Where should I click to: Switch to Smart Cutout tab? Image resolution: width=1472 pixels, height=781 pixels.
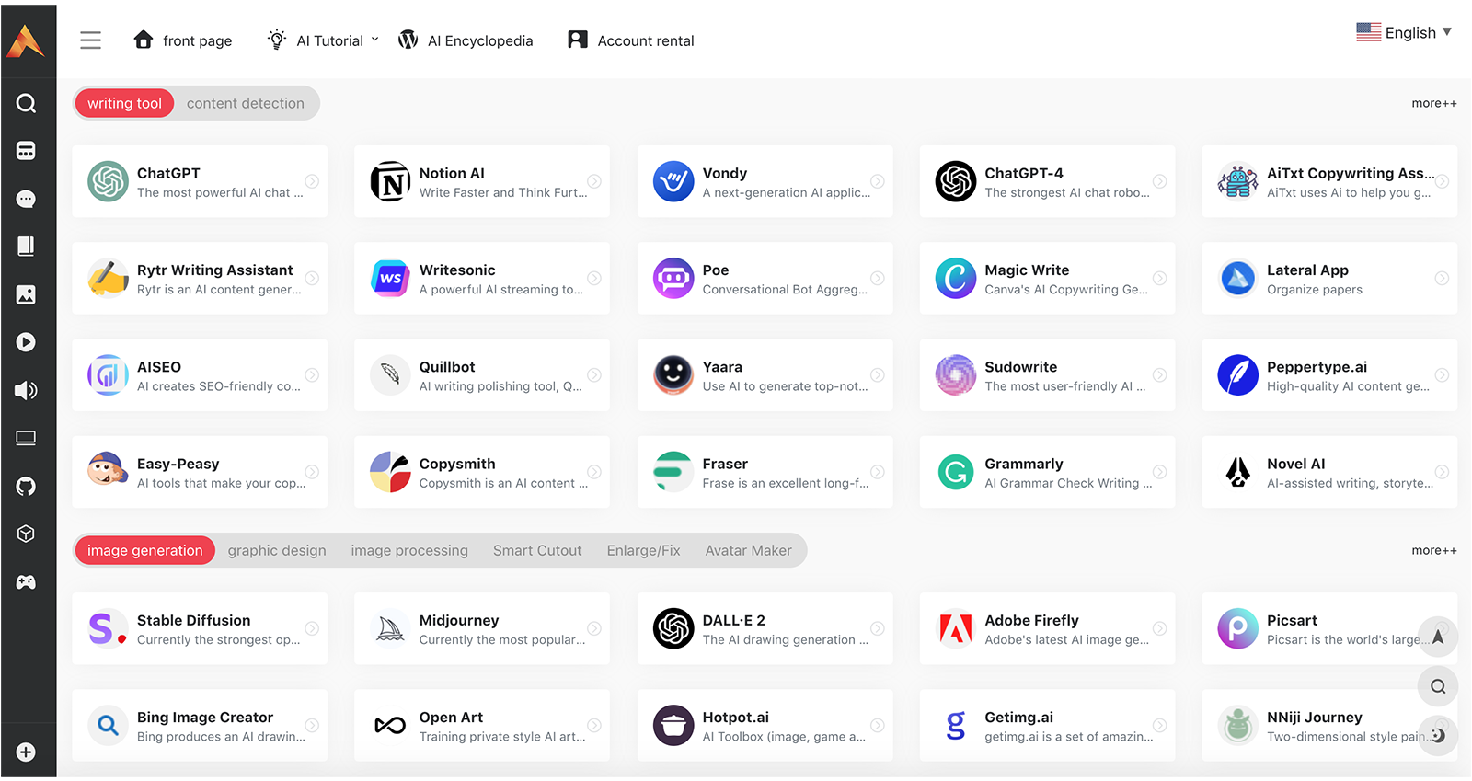click(x=537, y=550)
